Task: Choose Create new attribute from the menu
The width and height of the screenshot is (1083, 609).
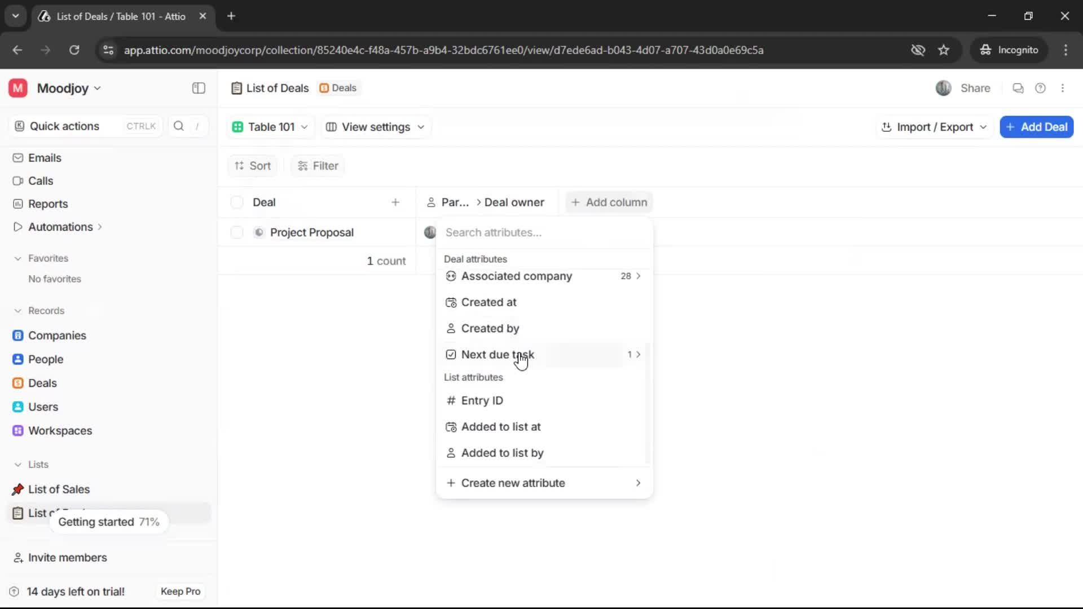Action: pyautogui.click(x=512, y=483)
